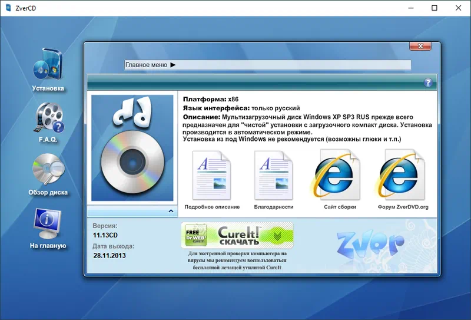Image resolution: width=471 pixels, height=320 pixels.
Task: Click Главное меню breadcrumb
Action: tap(146, 65)
